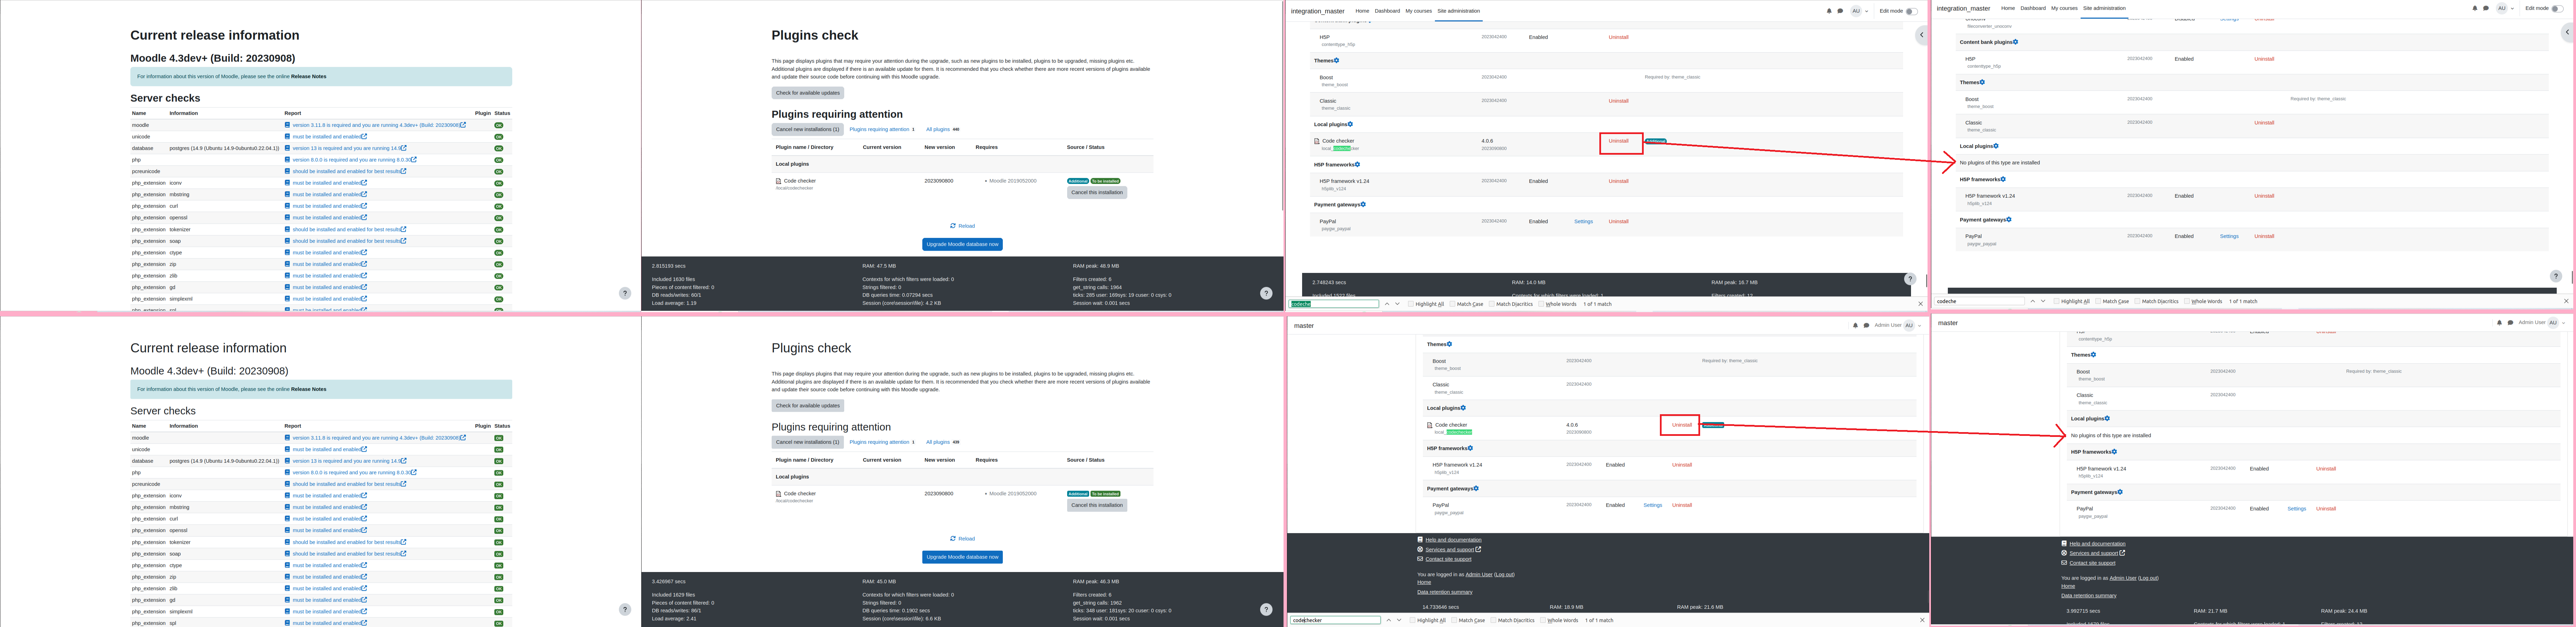This screenshot has height=627, width=2576.
Task: Open Dashboard tab on integration_master Code checker page
Action: tap(1387, 11)
